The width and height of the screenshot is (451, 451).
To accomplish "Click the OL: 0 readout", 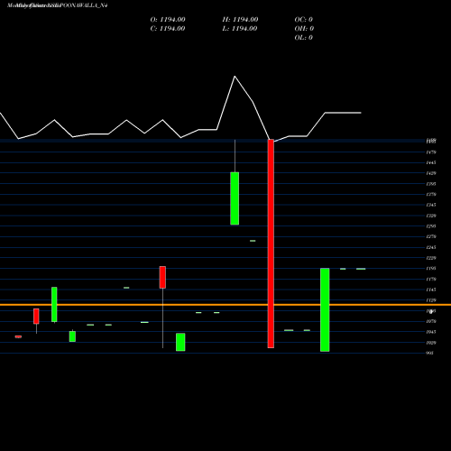I will 304,38.
